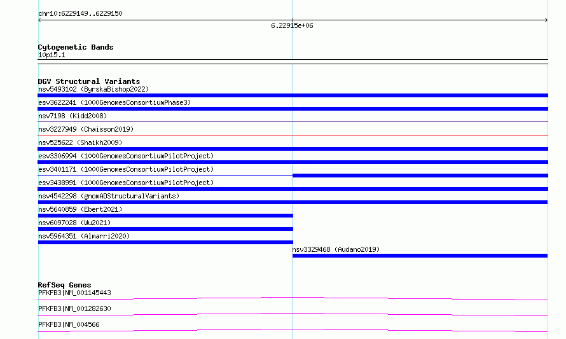Screen dimensions: 566x339
Task: Open variant esv3622241 (1000GenomesConsortiumPhase3)
Action: point(114,102)
